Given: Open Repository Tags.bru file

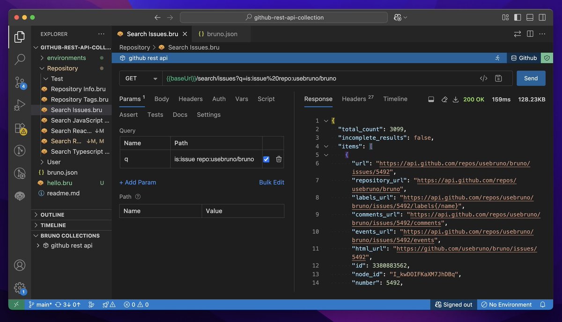Looking at the screenshot, I should click(79, 99).
